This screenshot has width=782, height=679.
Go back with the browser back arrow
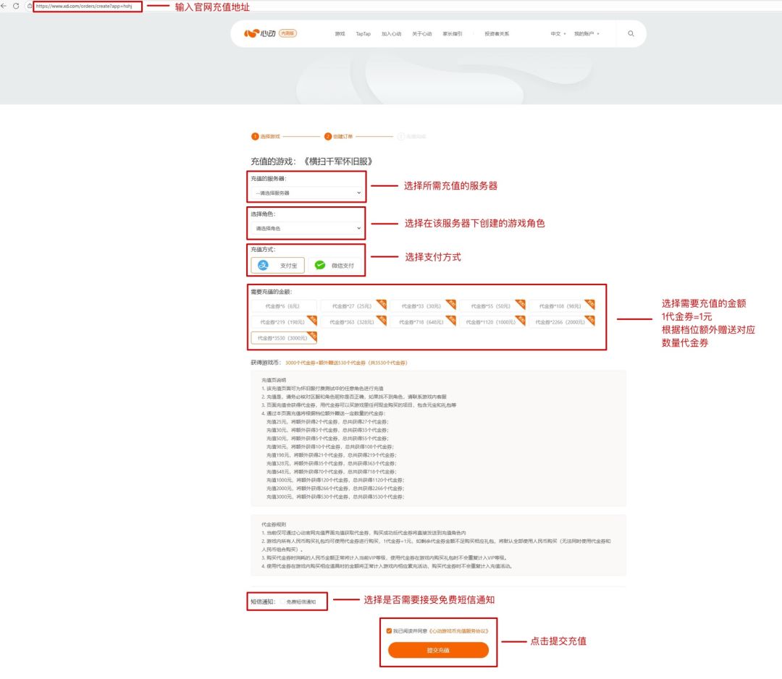coord(4,6)
